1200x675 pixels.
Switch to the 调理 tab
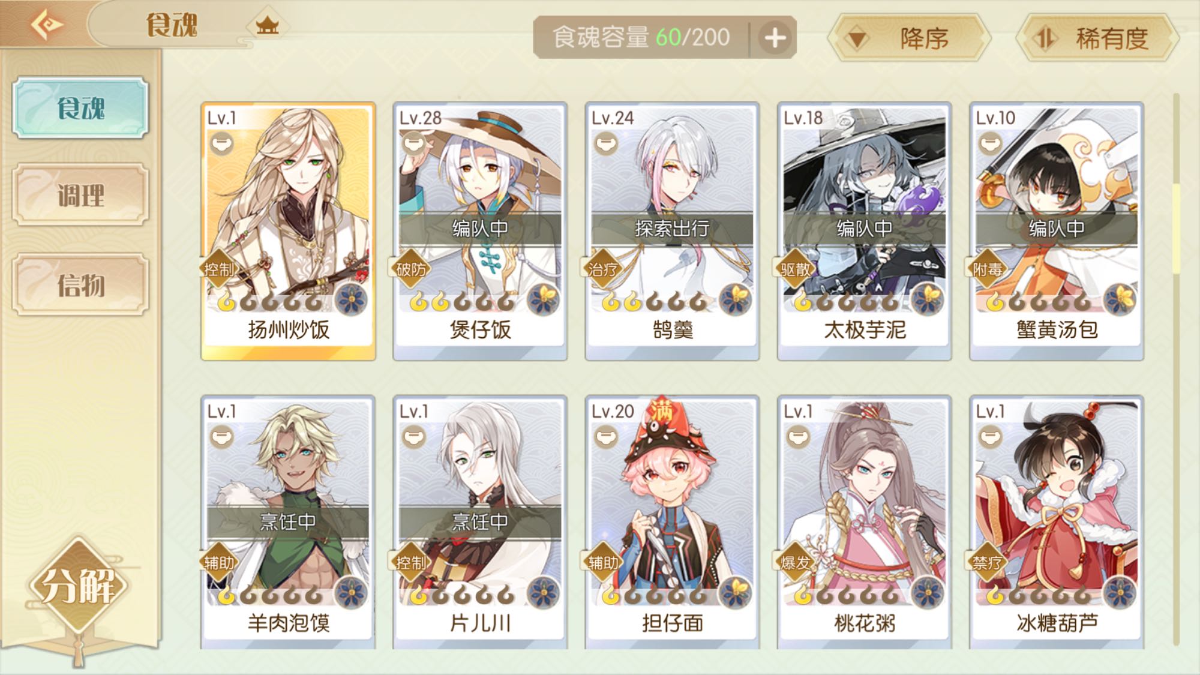tap(80, 195)
